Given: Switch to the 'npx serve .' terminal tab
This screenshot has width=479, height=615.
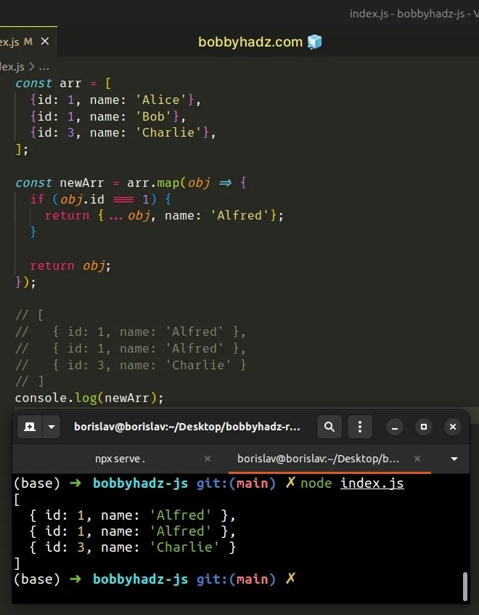Looking at the screenshot, I should click(x=120, y=459).
